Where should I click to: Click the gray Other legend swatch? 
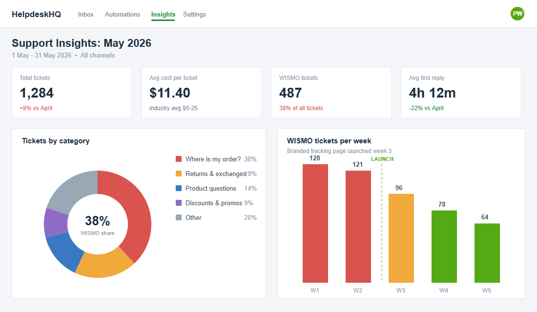coord(178,217)
